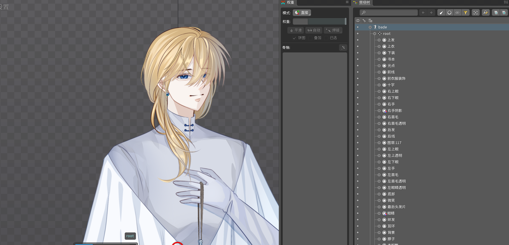Toggle the yellow funnel filter icon
Viewport: 509px width, 245px height.
coord(466,13)
